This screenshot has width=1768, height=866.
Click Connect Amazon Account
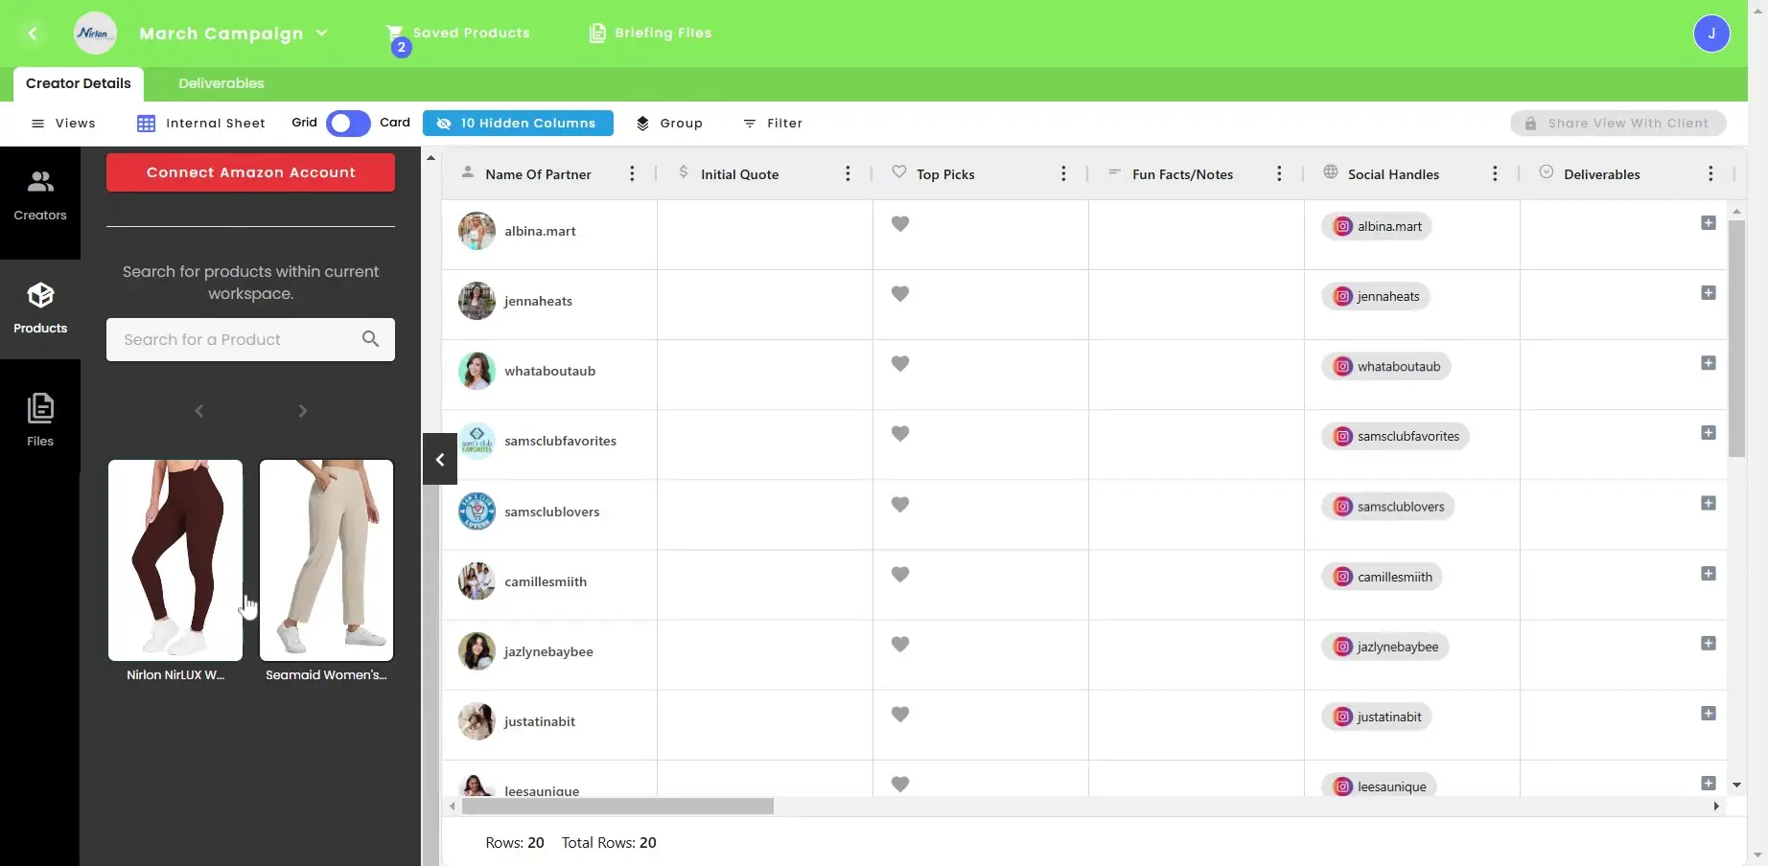[x=249, y=172]
